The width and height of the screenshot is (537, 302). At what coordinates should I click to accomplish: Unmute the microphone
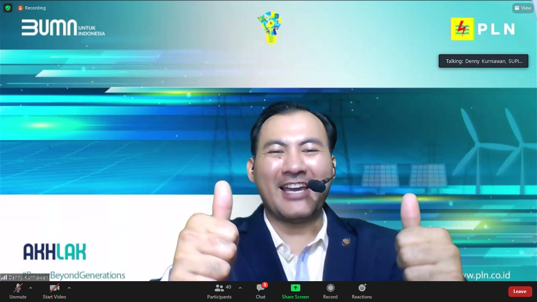(18, 291)
